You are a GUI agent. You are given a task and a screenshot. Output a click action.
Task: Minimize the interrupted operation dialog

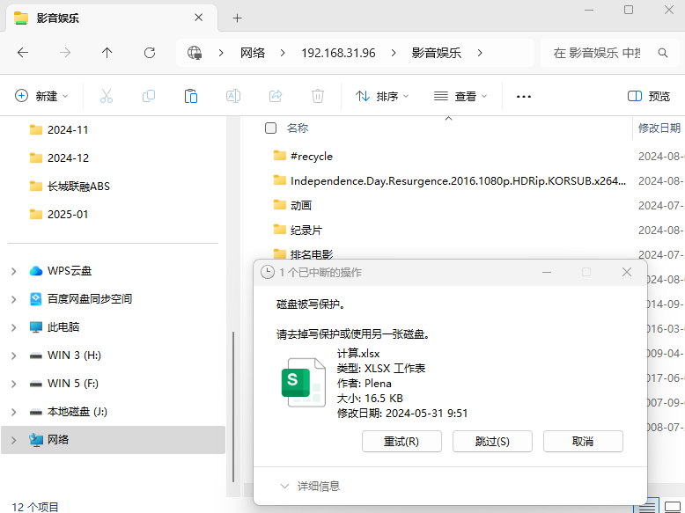[x=547, y=273]
